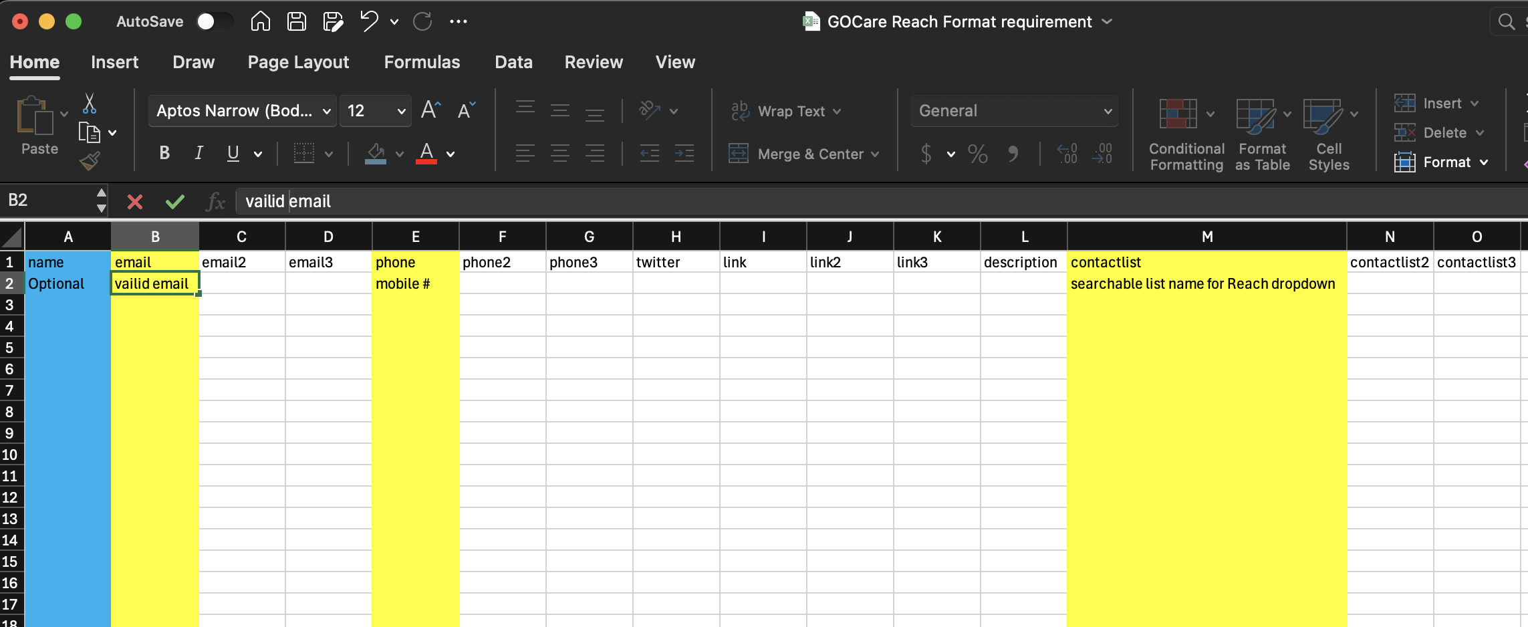Expand the file name title dropdown chevron
The width and height of the screenshot is (1528, 627).
(1107, 21)
